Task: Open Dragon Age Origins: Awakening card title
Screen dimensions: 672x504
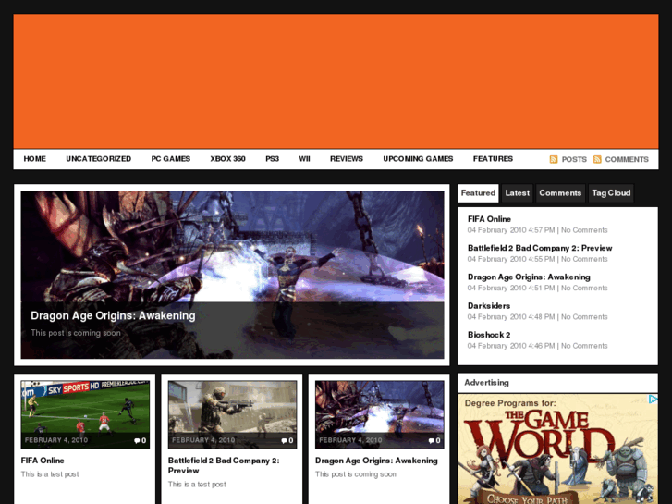Action: pos(376,461)
